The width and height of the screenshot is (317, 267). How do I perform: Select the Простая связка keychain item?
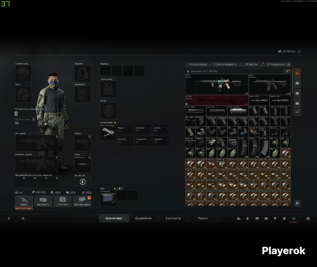108,132
